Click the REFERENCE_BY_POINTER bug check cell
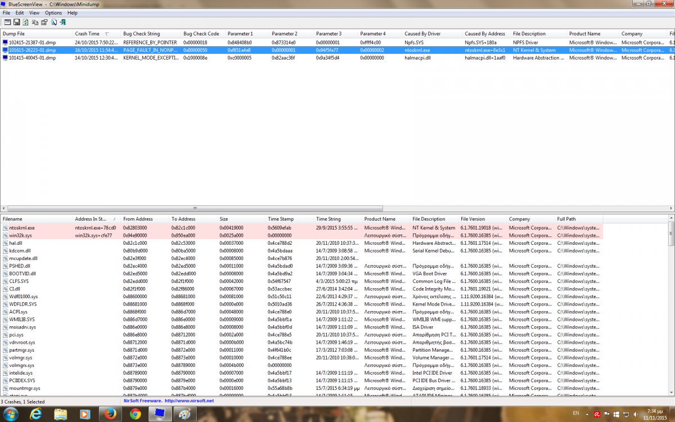 [x=150, y=42]
